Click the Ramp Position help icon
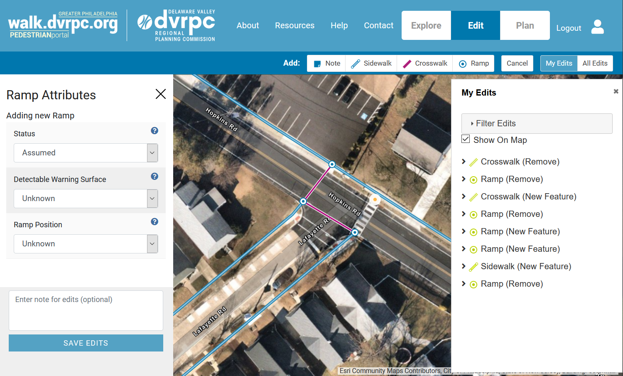Viewport: 623px width, 376px height. tap(155, 221)
